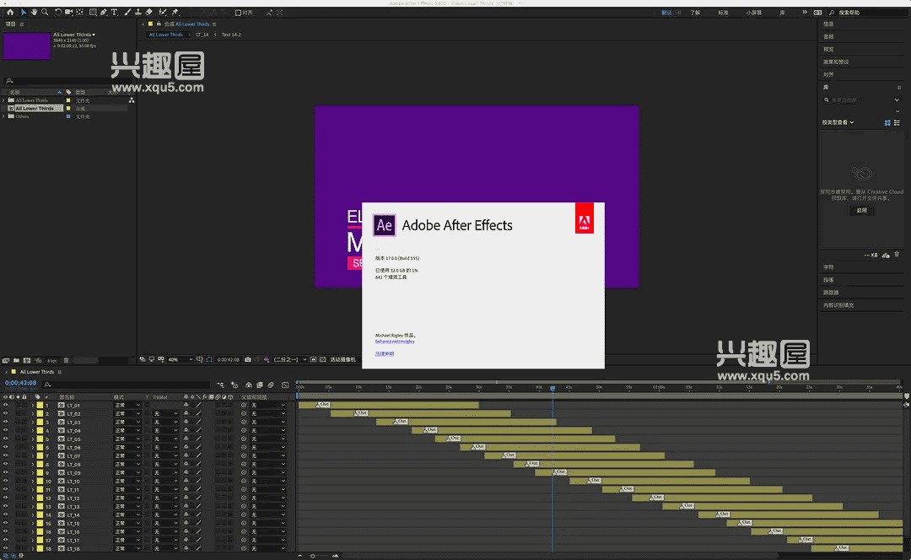Screen dimensions: 911x560
Task: Select the Hand tool
Action: (35, 12)
